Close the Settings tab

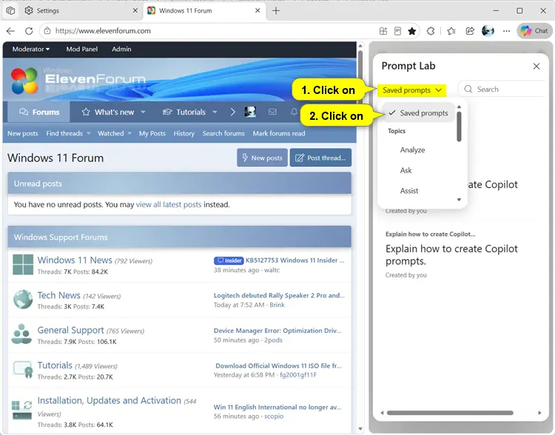(135, 10)
